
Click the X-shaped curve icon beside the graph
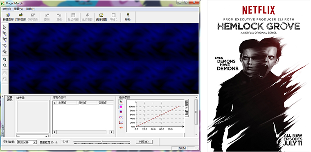121,117
